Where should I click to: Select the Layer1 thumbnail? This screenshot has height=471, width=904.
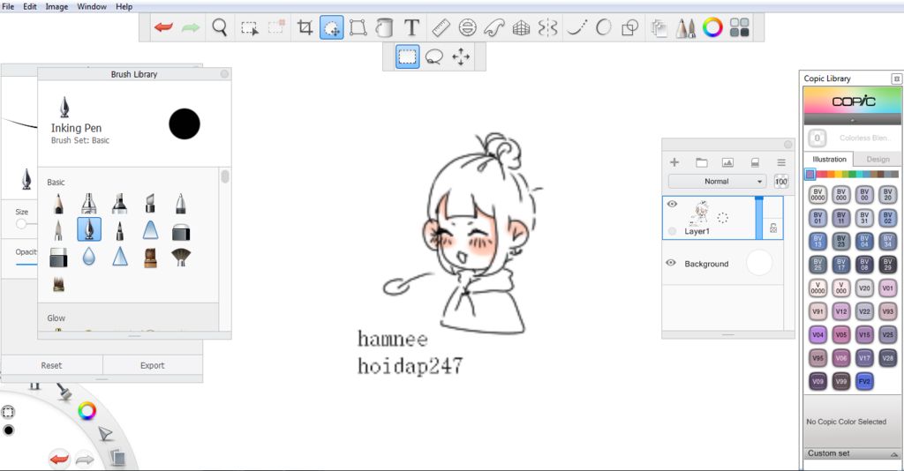(x=701, y=212)
